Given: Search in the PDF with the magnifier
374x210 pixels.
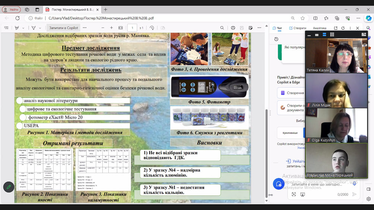Looking at the screenshot, I should [222, 28].
